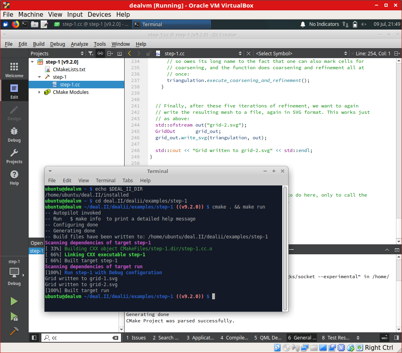
Task: Switch to Terminal task in VM panel
Action: pos(172,24)
